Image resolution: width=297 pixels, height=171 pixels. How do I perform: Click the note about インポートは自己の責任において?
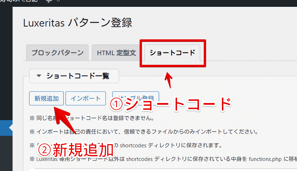tap(144, 132)
